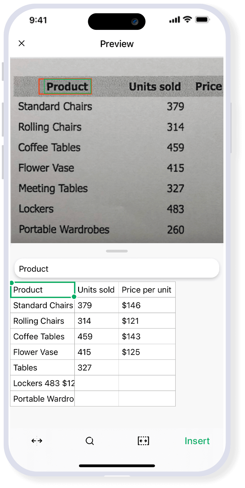Image resolution: width=245 pixels, height=488 pixels.
Task: Tap the highlighted Product word in photo
Action: pyautogui.click(x=67, y=87)
